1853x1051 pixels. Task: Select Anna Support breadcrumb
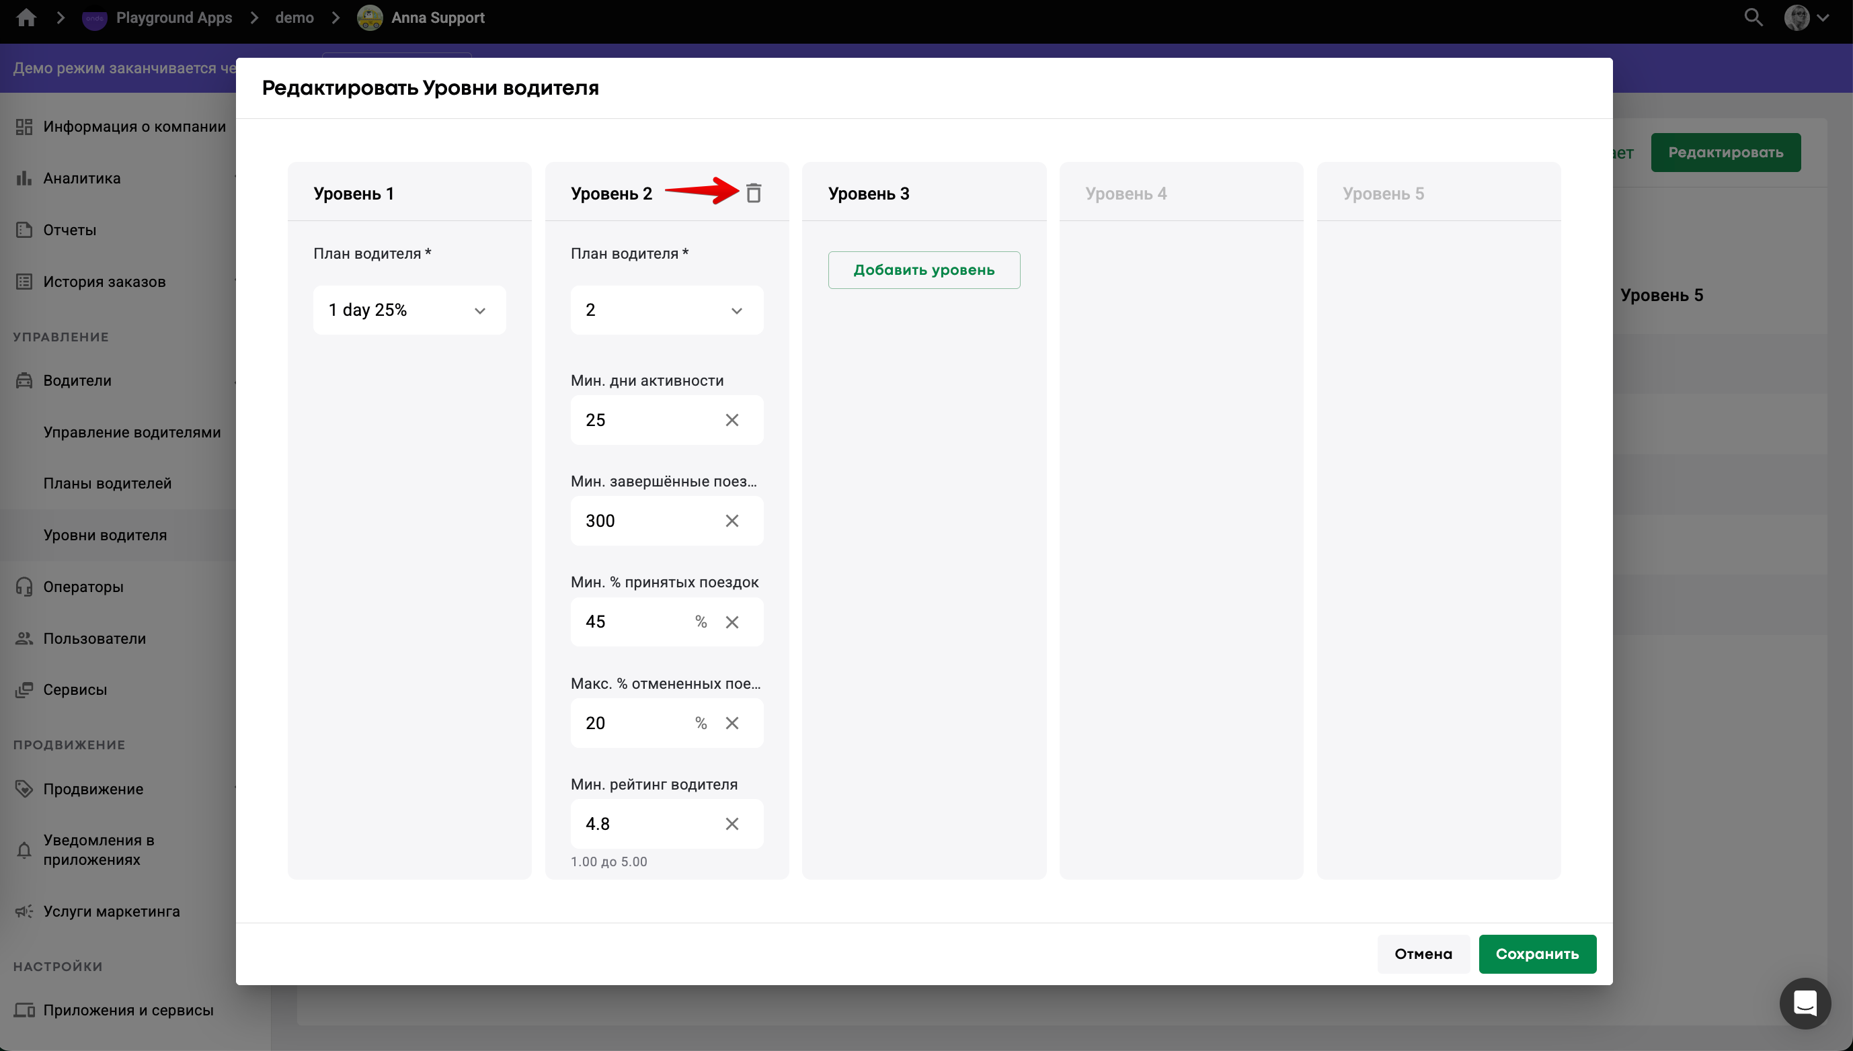[x=437, y=17]
